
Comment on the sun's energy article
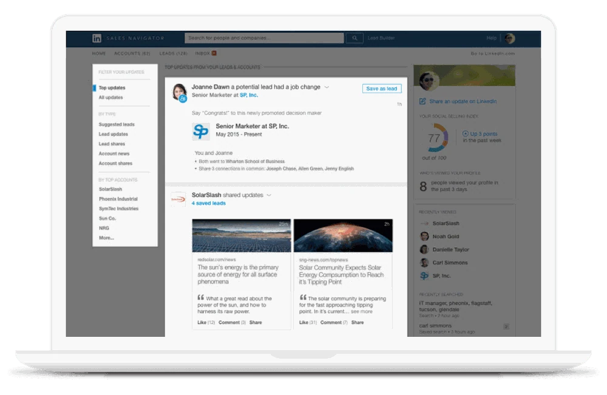[232, 322]
